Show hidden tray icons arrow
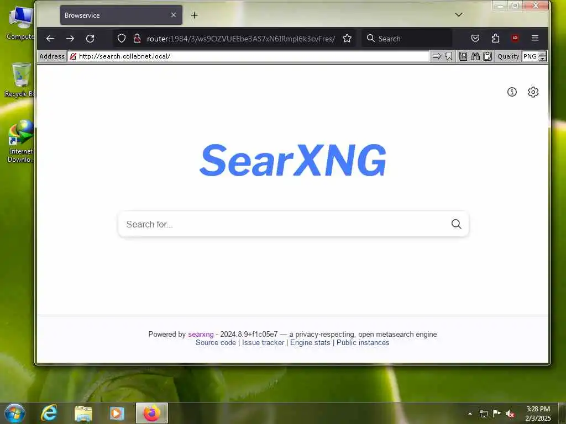The width and height of the screenshot is (566, 424). 470,414
